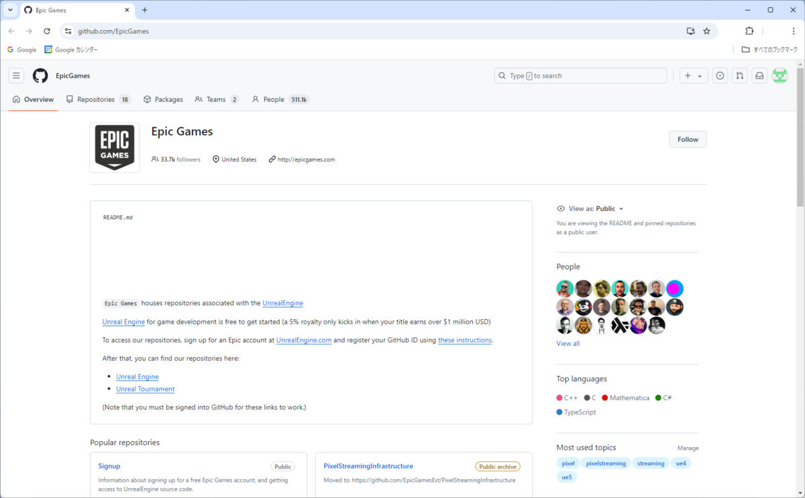Click the Epic Games organization logo
This screenshot has width=805, height=498.
click(115, 147)
